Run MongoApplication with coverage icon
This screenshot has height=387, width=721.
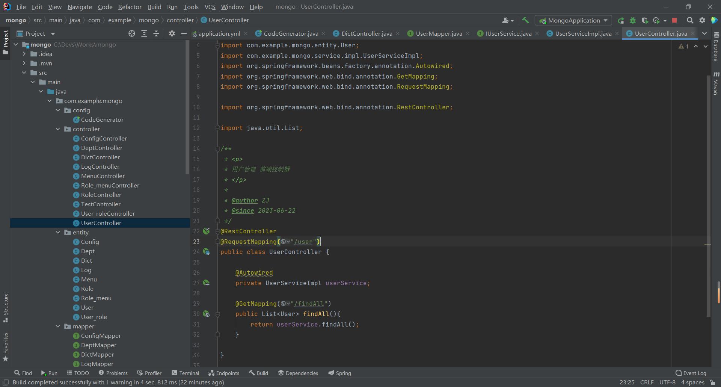tap(645, 20)
